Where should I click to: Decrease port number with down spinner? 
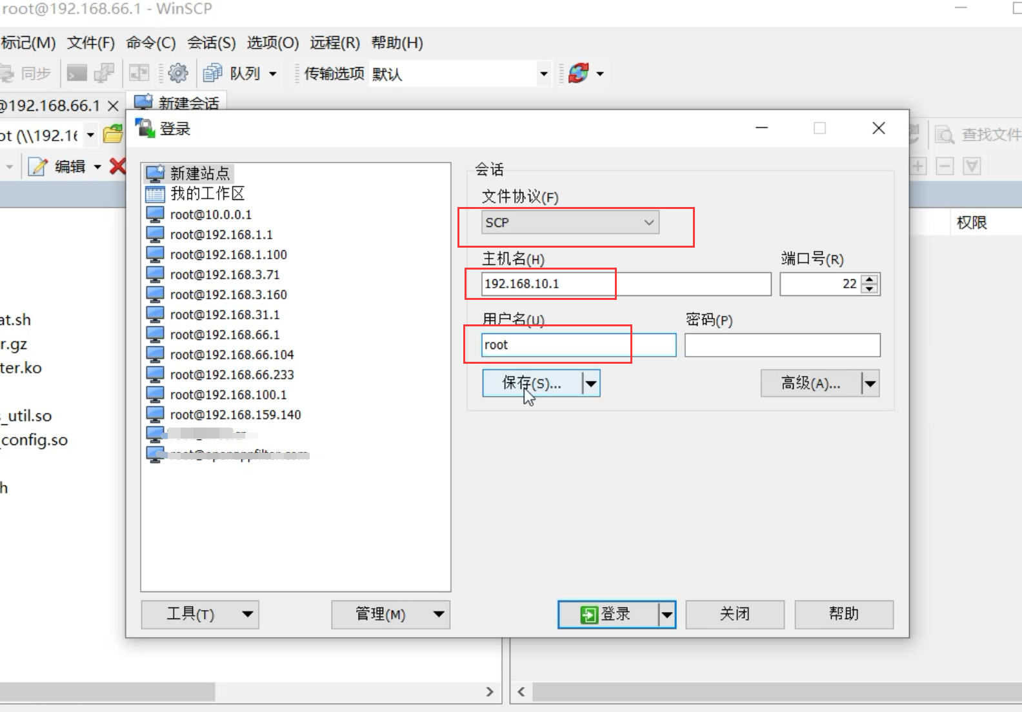click(x=870, y=289)
